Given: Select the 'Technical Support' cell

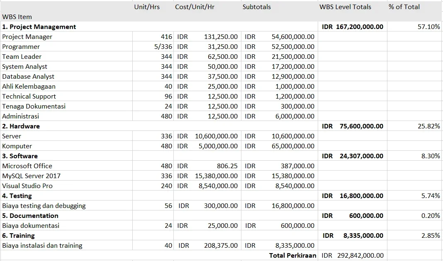Looking at the screenshot, I should pyautogui.click(x=29, y=96).
